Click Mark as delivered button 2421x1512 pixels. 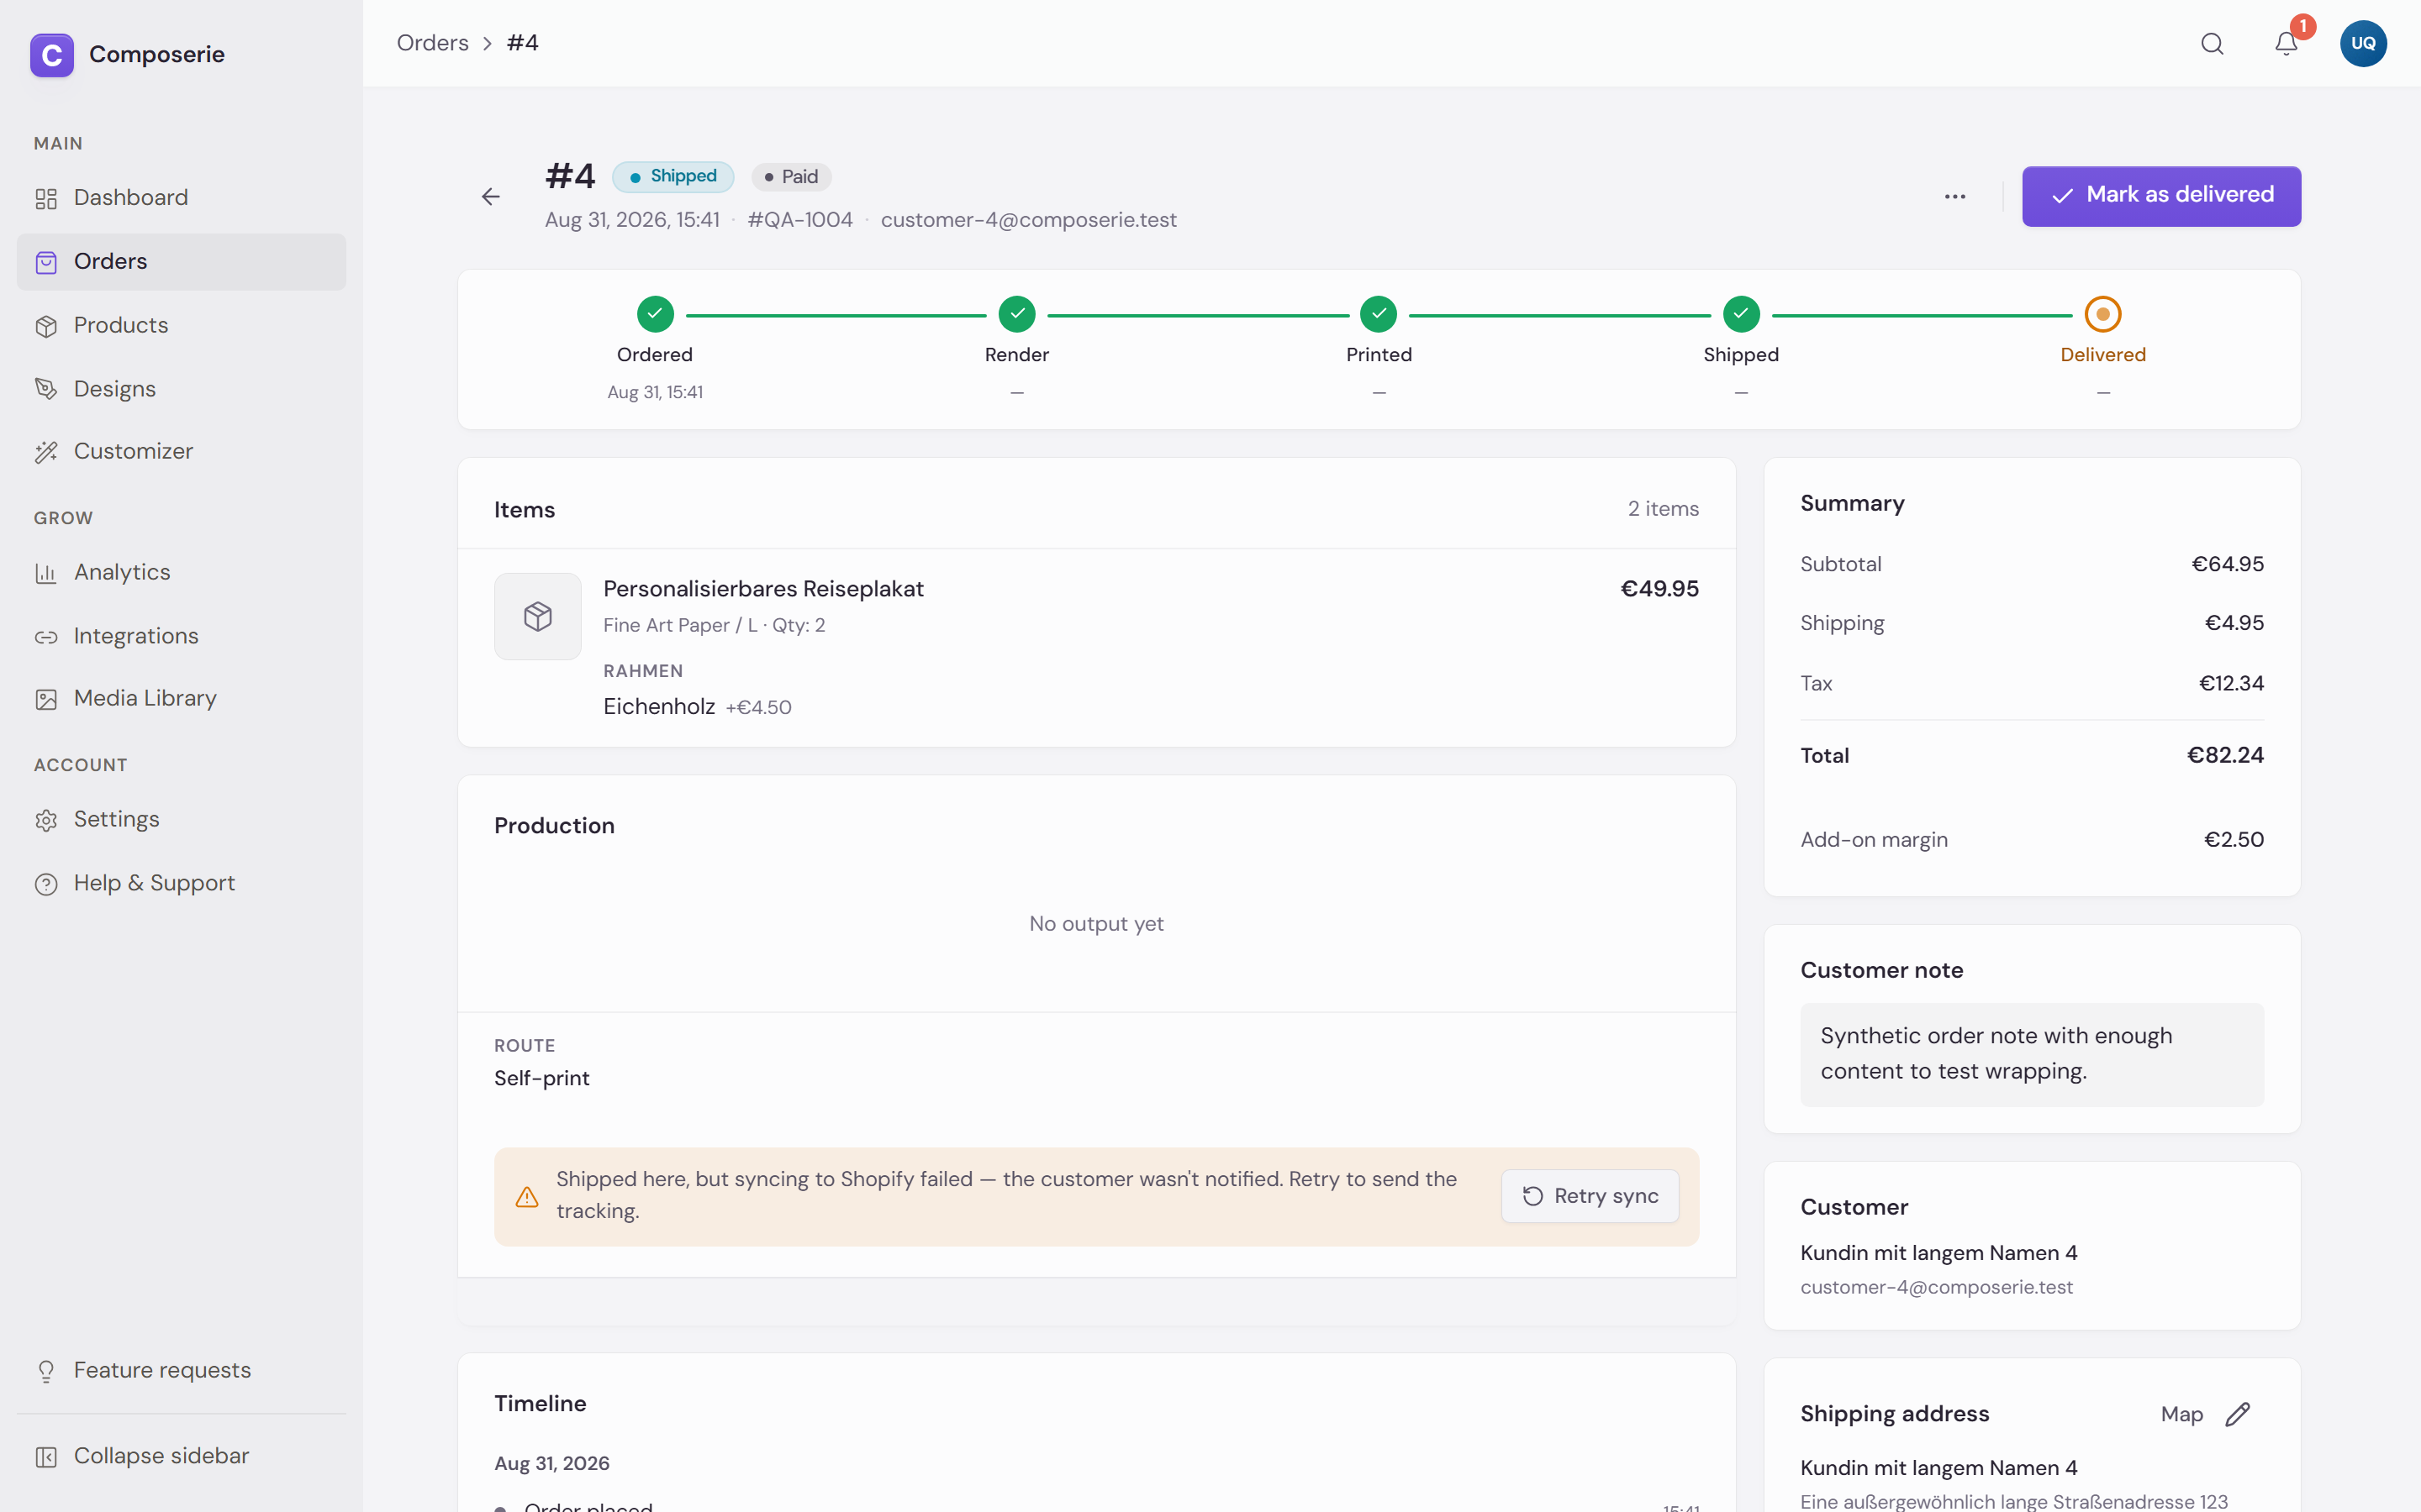2161,196
